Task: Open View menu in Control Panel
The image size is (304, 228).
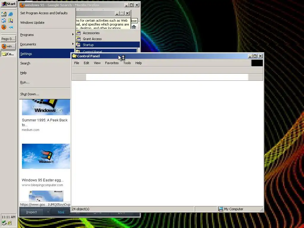Action: pyautogui.click(x=97, y=63)
